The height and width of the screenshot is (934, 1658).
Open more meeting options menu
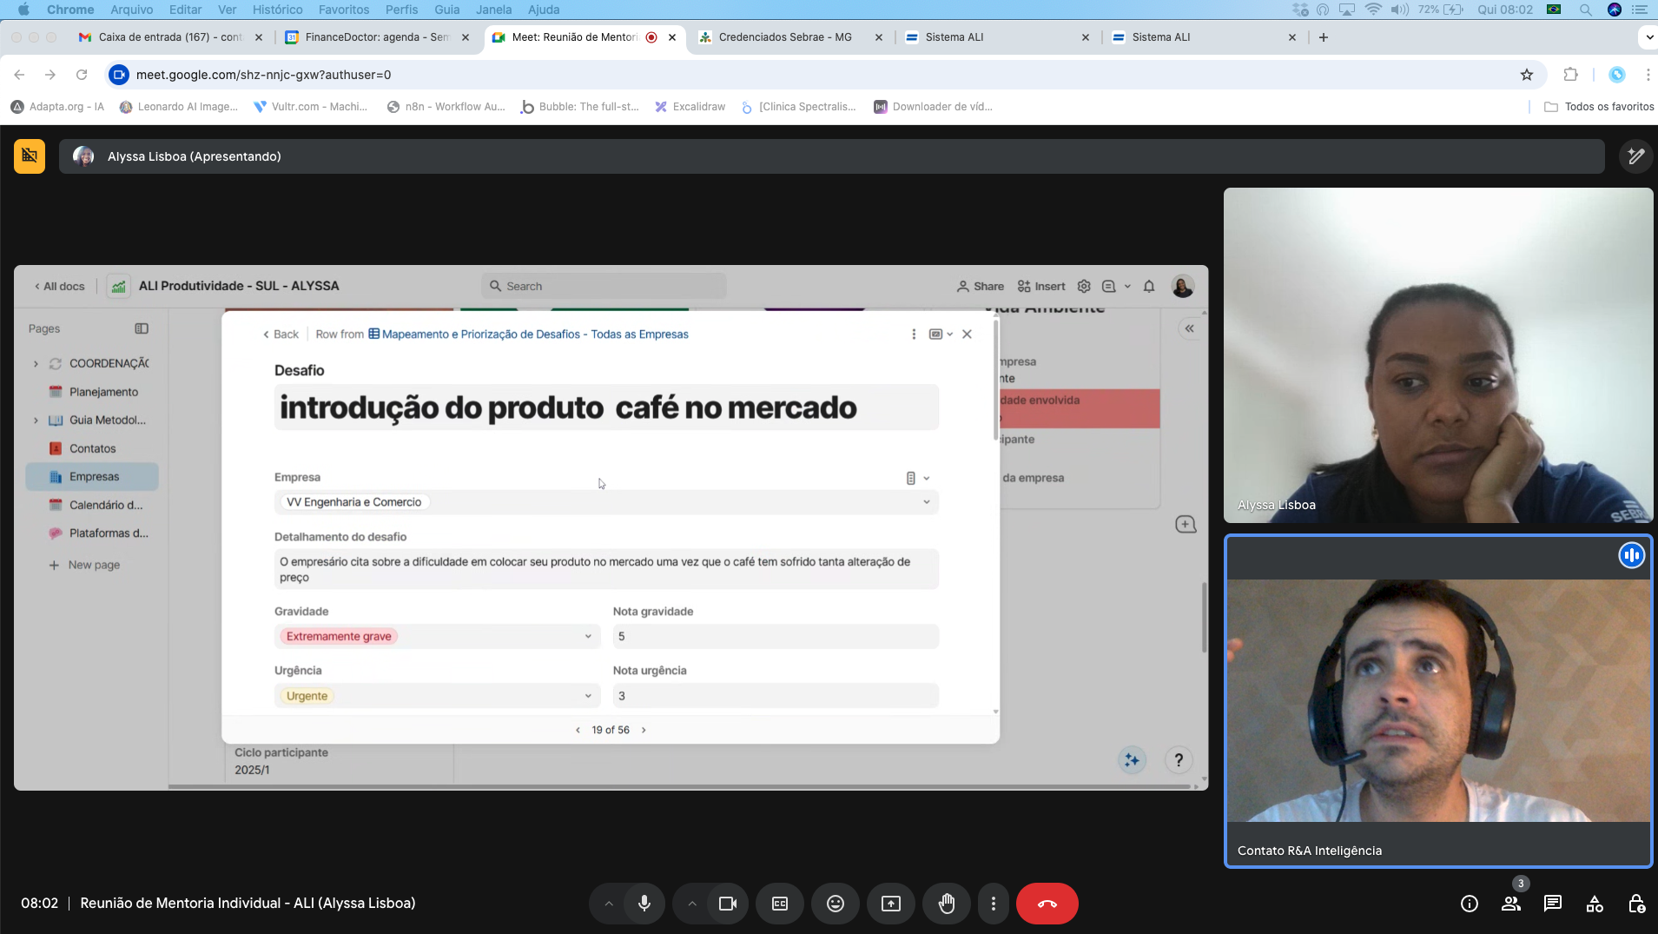point(994,904)
